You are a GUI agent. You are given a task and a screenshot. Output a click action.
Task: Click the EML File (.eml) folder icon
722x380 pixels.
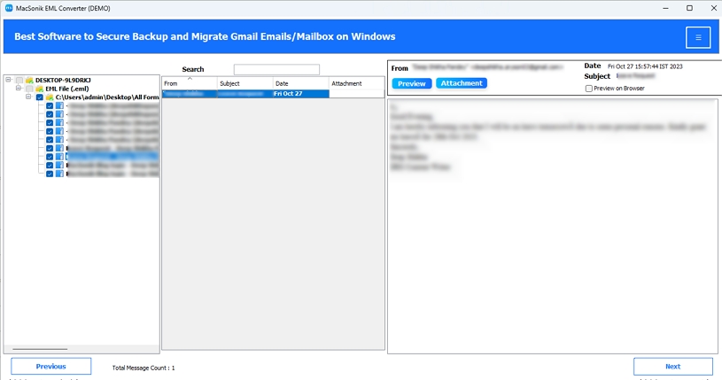click(40, 89)
